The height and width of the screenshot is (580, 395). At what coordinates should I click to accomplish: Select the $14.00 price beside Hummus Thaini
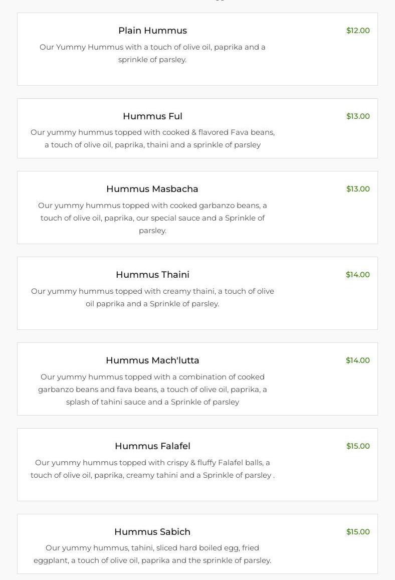[358, 275]
